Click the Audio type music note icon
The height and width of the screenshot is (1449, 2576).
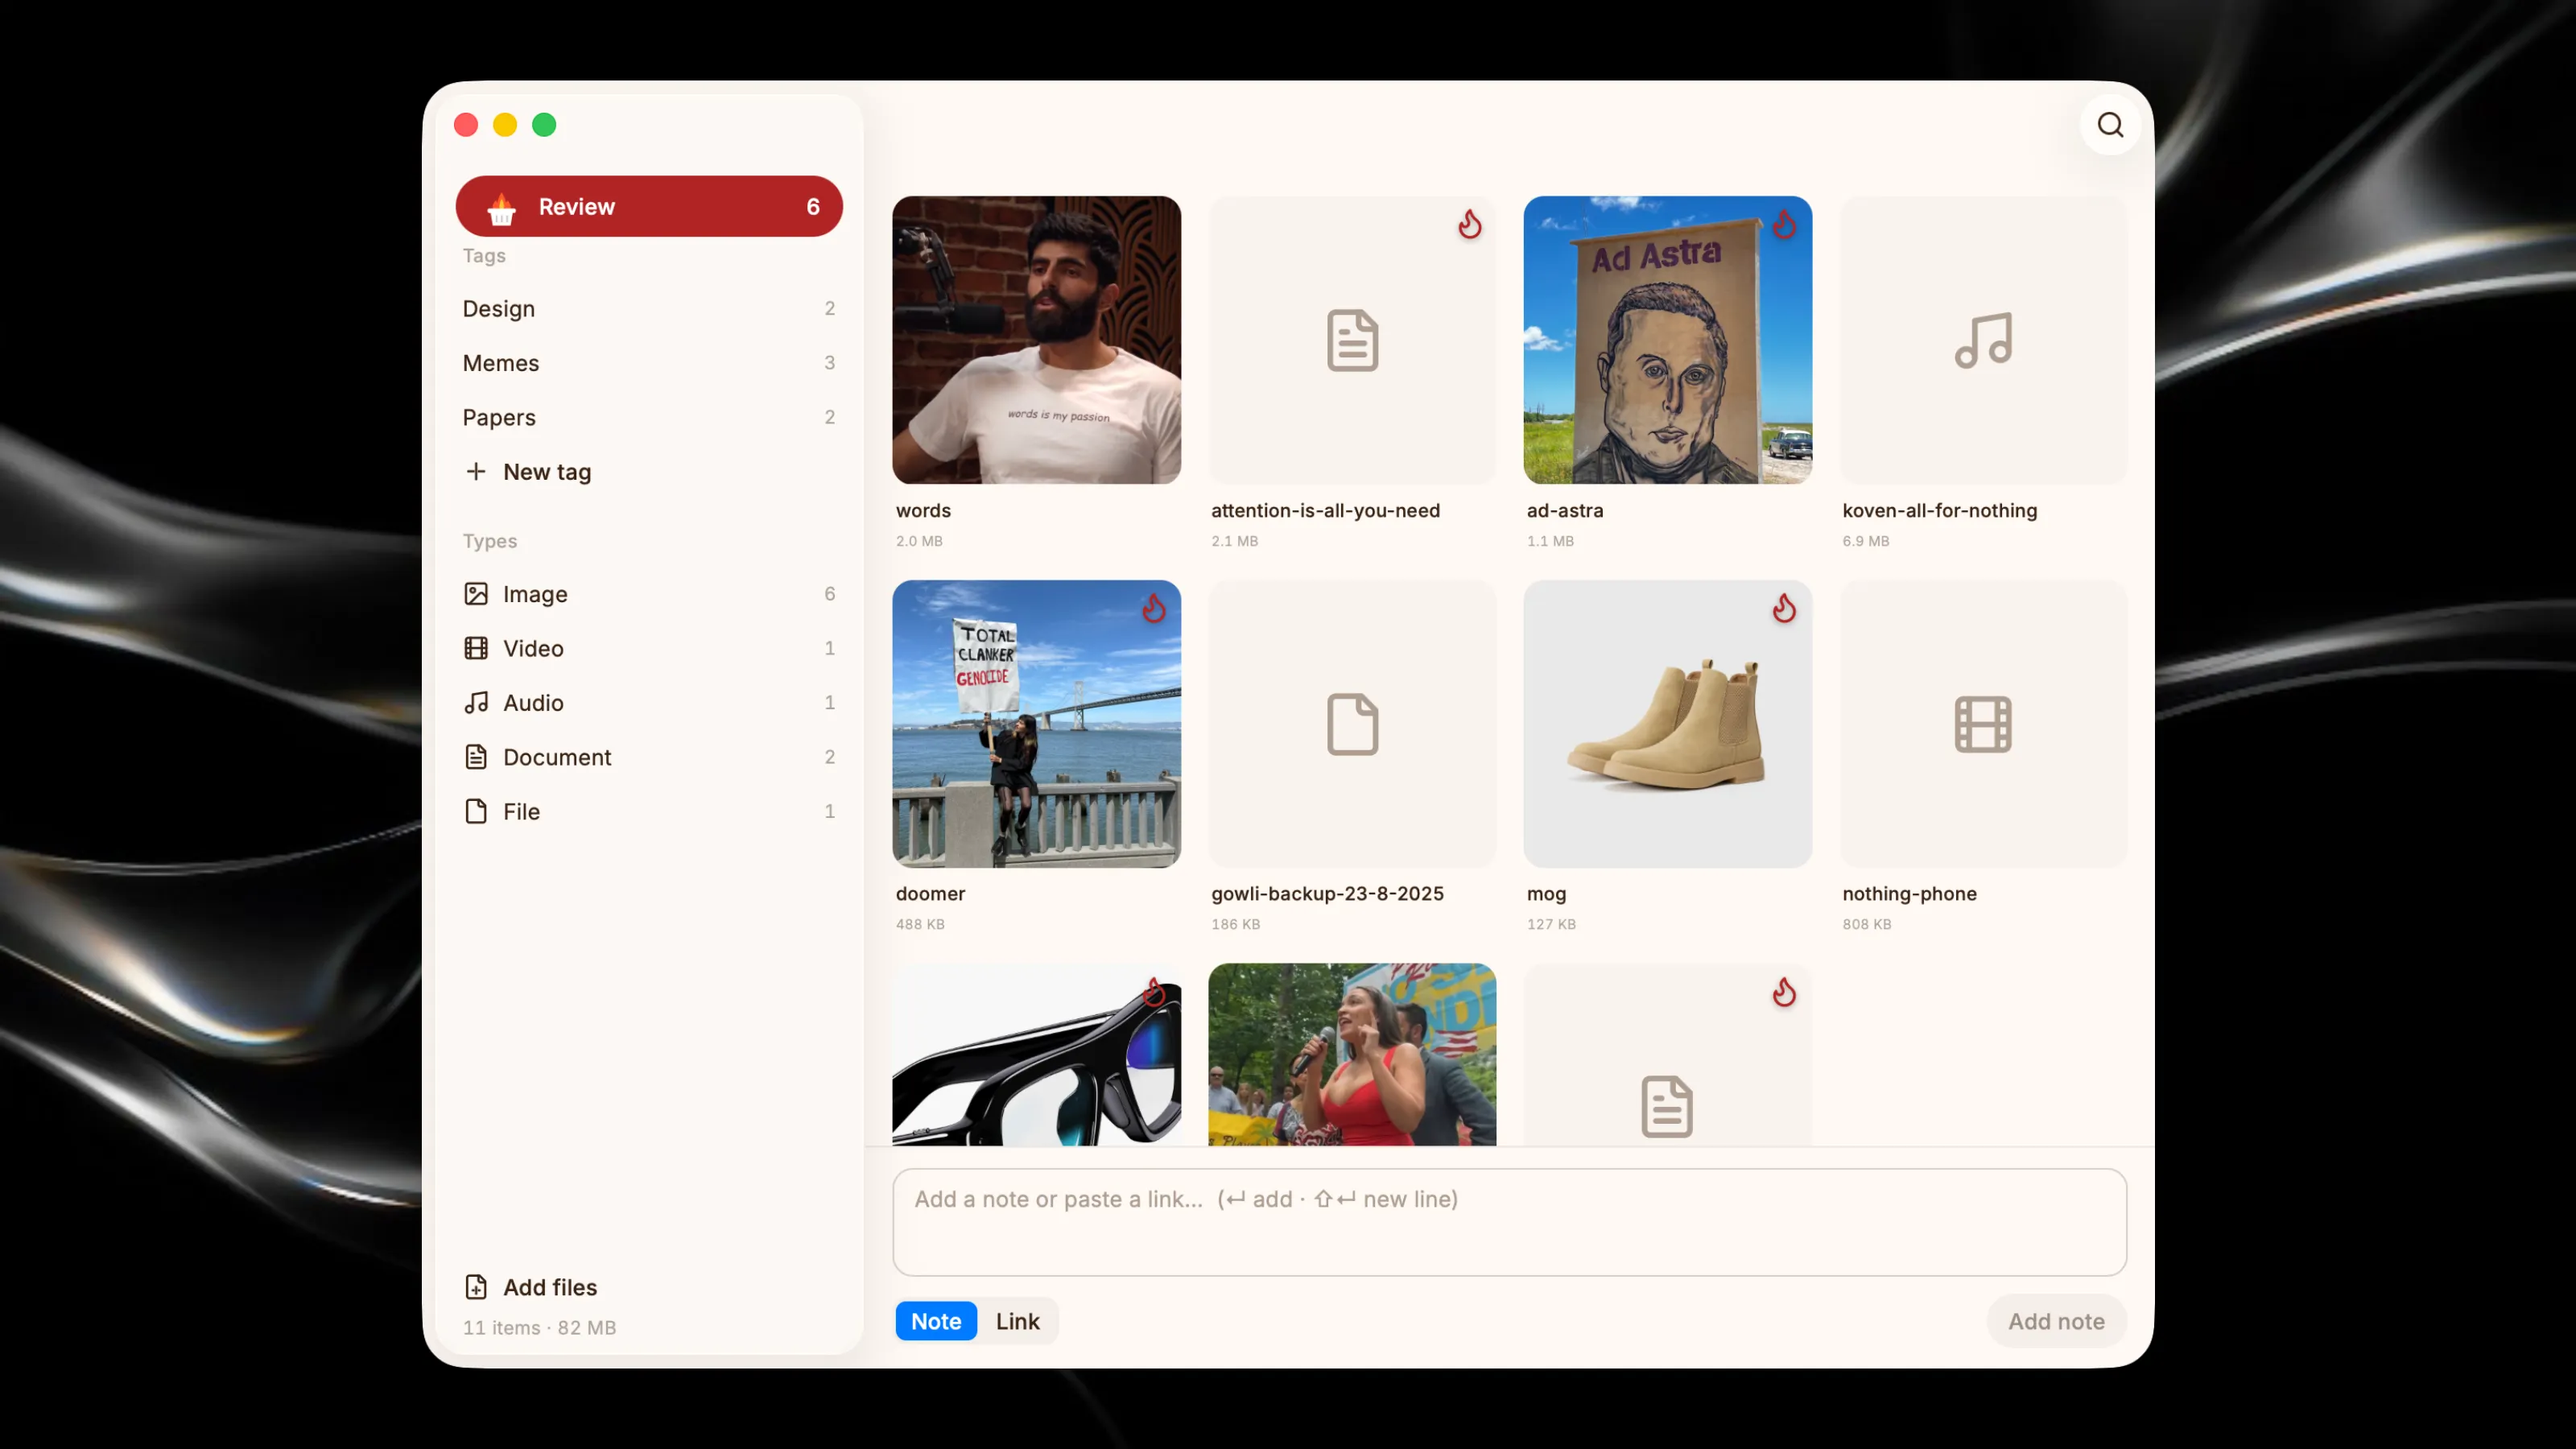(x=476, y=702)
